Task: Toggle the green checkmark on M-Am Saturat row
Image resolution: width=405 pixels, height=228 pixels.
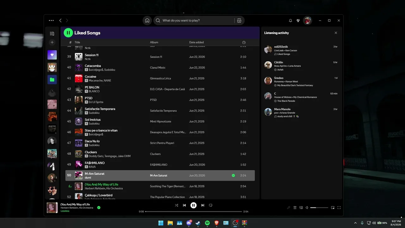Action: click(x=233, y=175)
